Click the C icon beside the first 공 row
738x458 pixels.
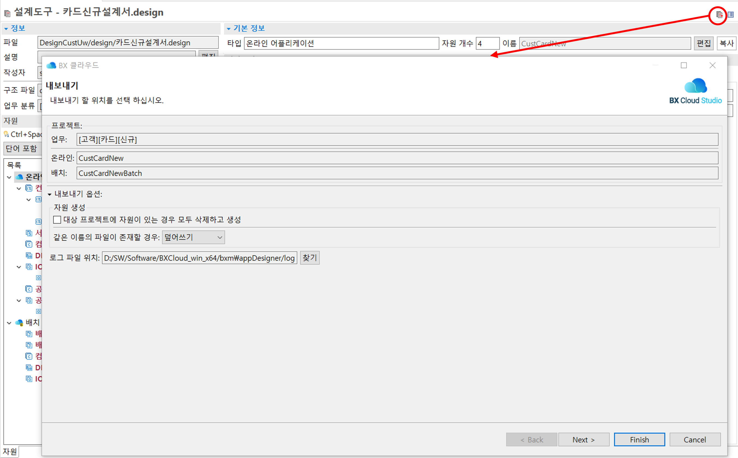click(x=29, y=289)
